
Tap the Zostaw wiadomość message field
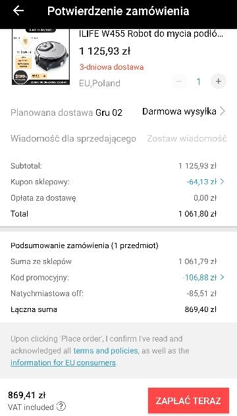point(187,138)
